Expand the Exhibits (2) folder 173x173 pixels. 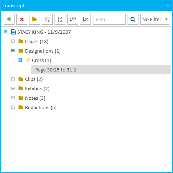point(13,88)
